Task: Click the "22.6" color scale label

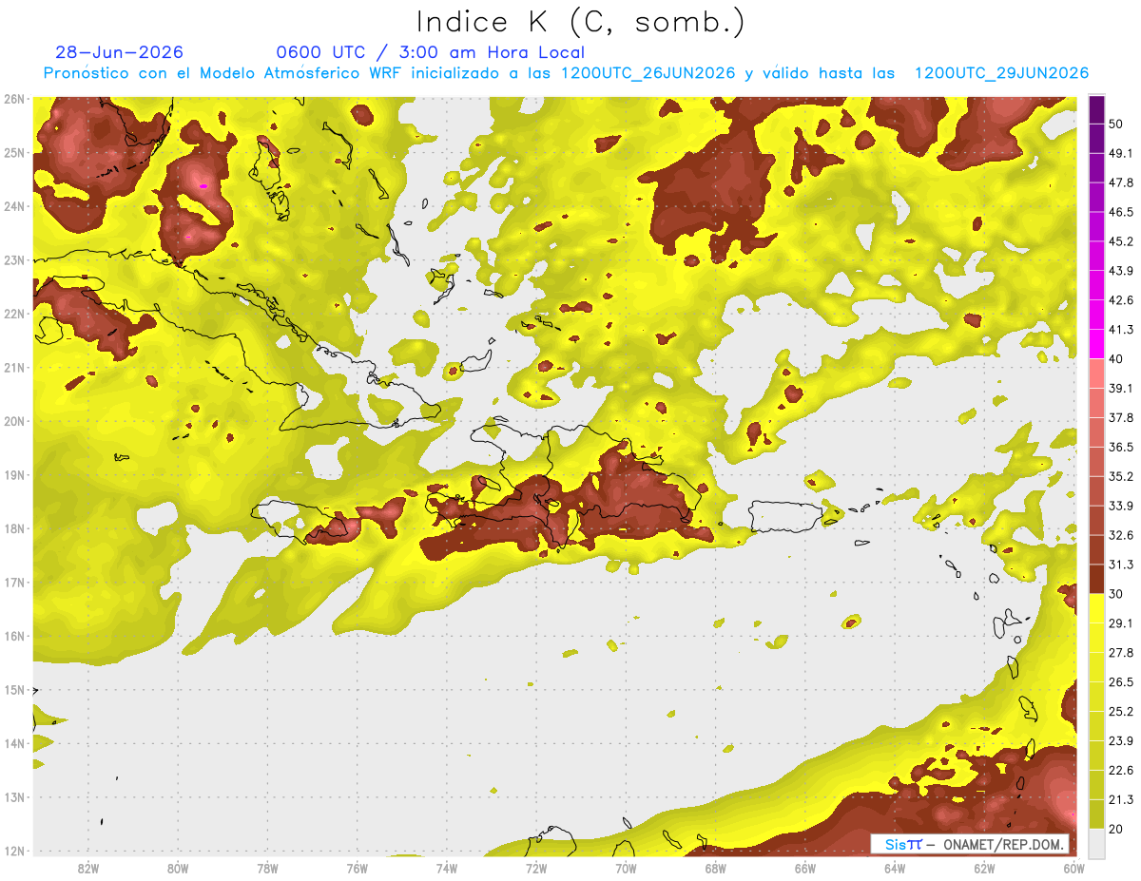Action: tap(1120, 771)
